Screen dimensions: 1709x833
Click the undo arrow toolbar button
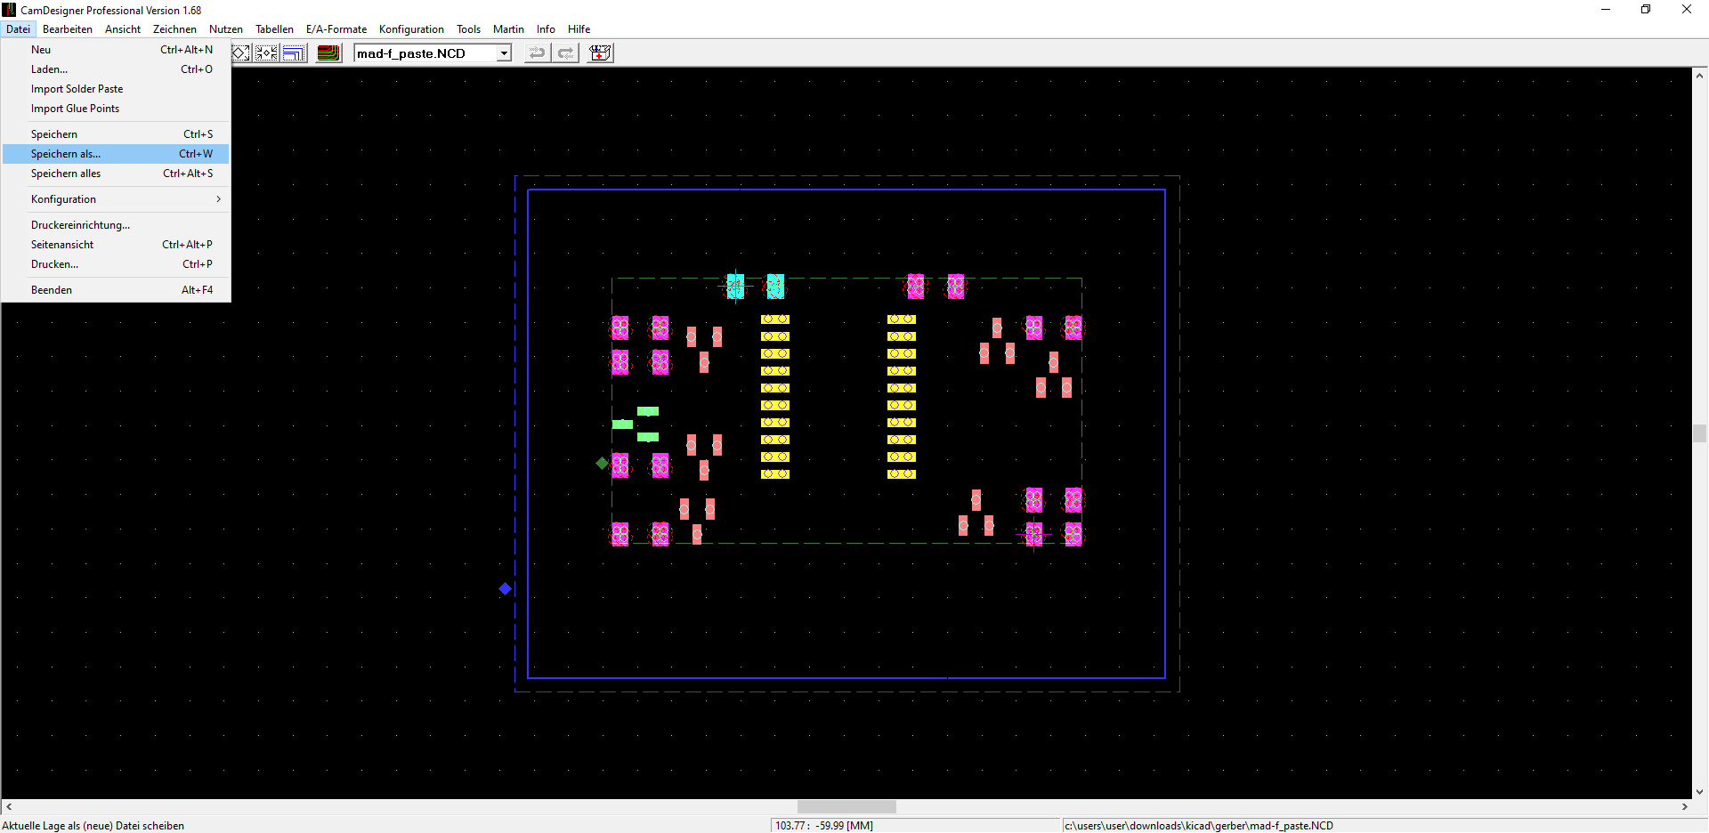point(537,53)
